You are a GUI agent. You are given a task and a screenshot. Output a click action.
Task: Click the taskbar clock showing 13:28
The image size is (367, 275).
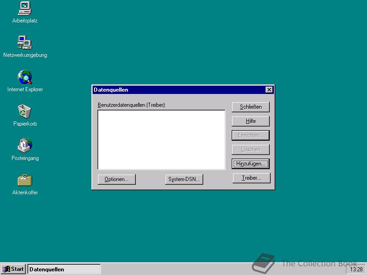click(356, 269)
